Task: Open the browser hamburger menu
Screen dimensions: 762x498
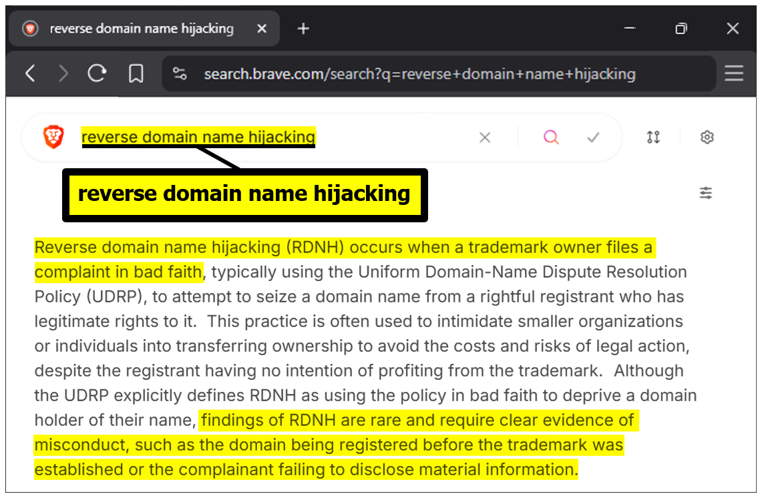Action: coord(734,73)
